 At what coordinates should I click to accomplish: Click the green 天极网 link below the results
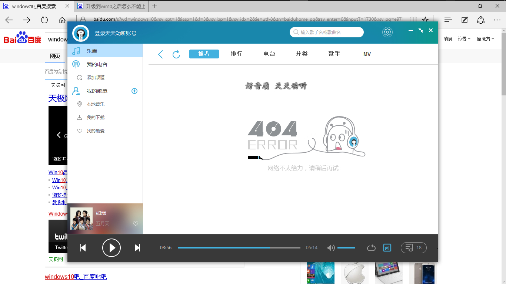point(56,259)
